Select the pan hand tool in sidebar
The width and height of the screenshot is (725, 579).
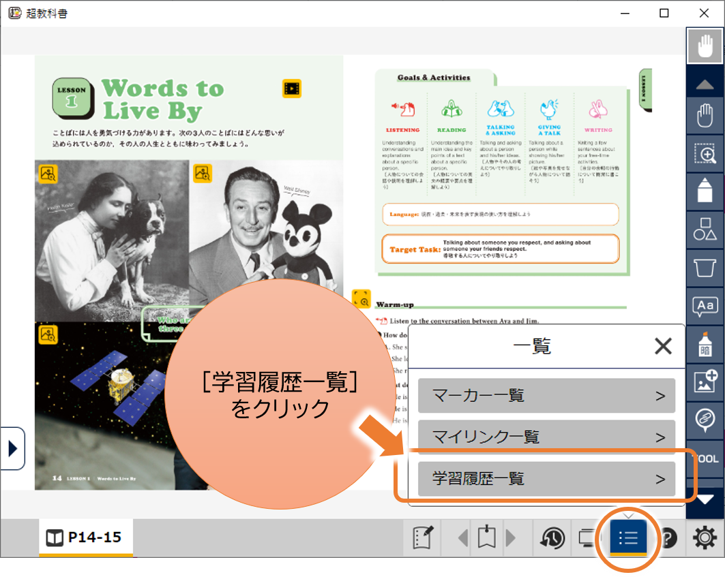pyautogui.click(x=705, y=115)
